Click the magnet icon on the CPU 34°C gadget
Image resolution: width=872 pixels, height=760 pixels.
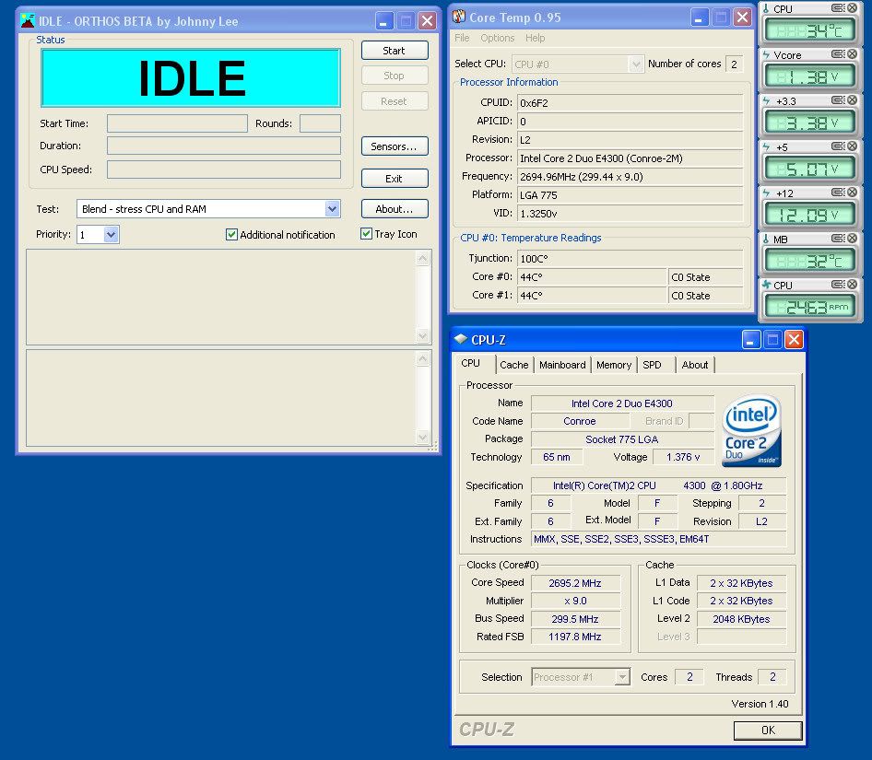(838, 7)
